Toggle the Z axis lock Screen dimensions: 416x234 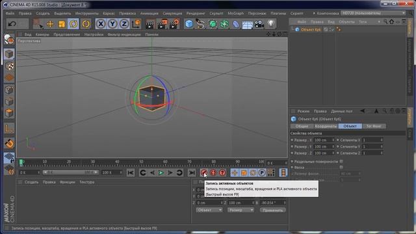coord(124,24)
